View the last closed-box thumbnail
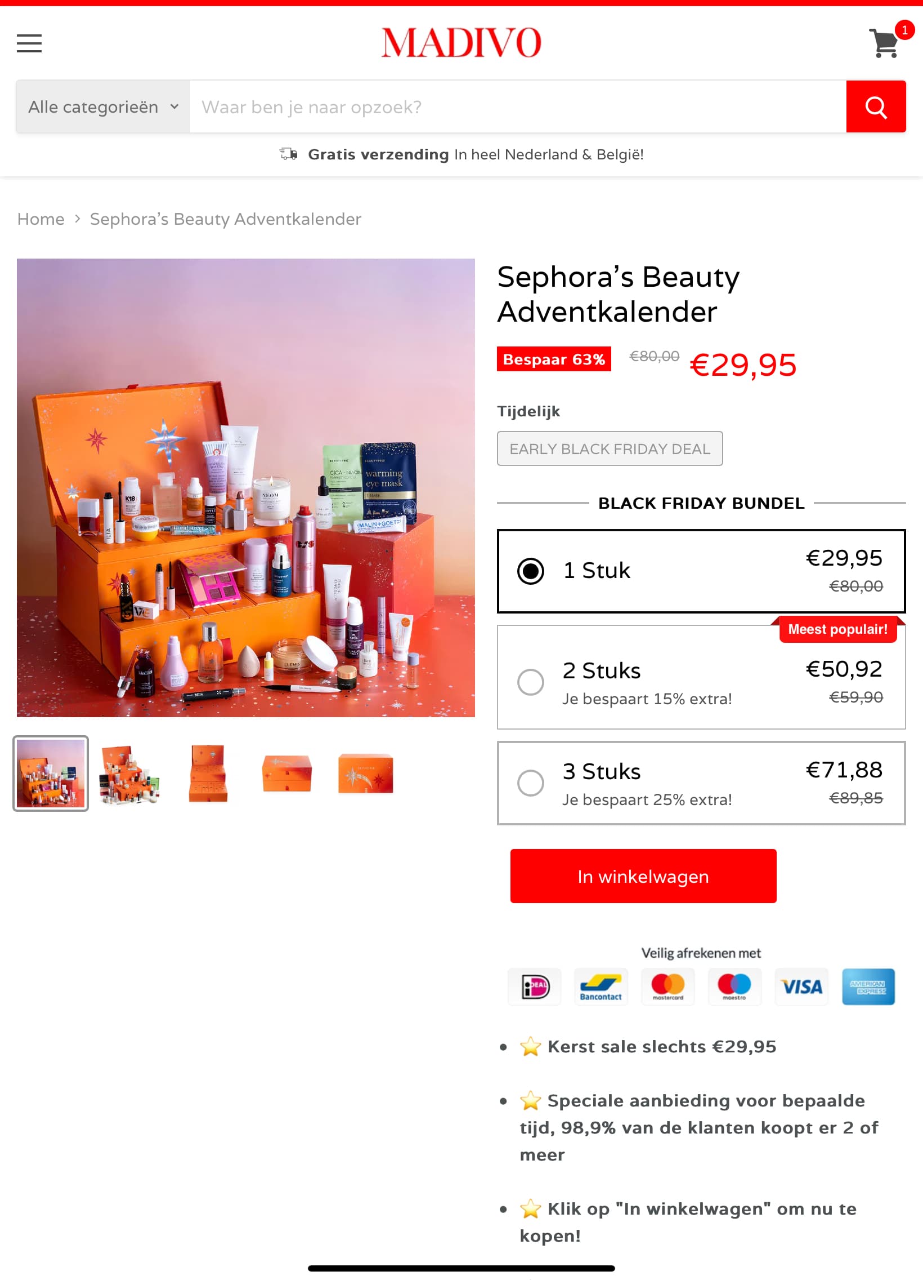This screenshot has width=923, height=1280. [x=365, y=774]
